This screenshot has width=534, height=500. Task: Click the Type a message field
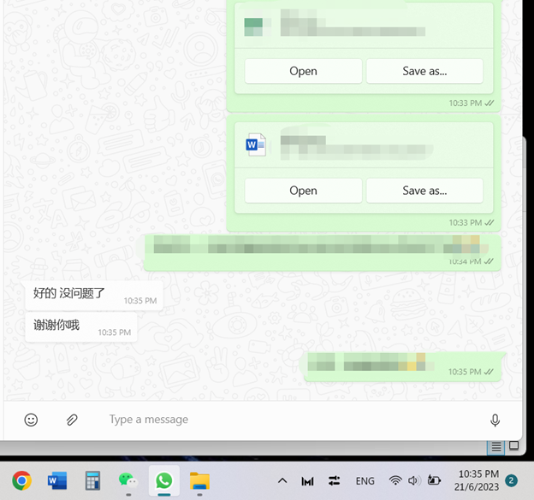291,420
